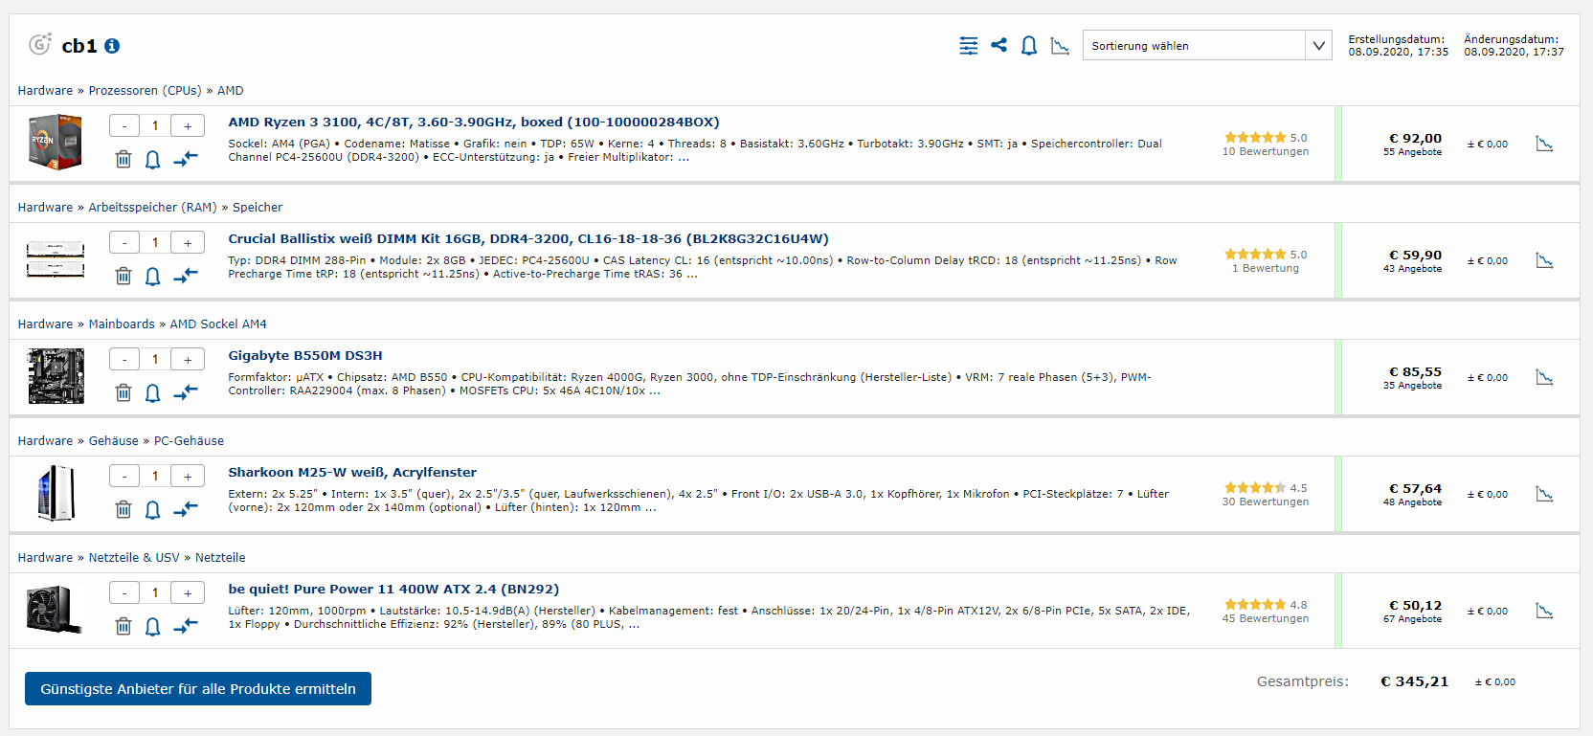
Task: Open the list settings icon in header
Action: coord(969,46)
